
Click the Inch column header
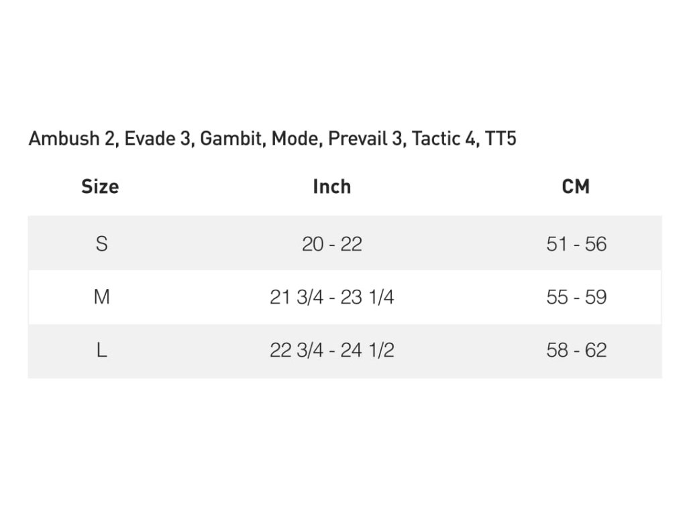click(331, 186)
